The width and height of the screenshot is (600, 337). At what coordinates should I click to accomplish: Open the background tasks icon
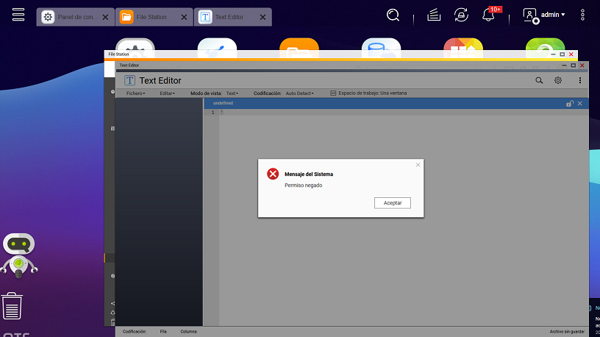434,15
